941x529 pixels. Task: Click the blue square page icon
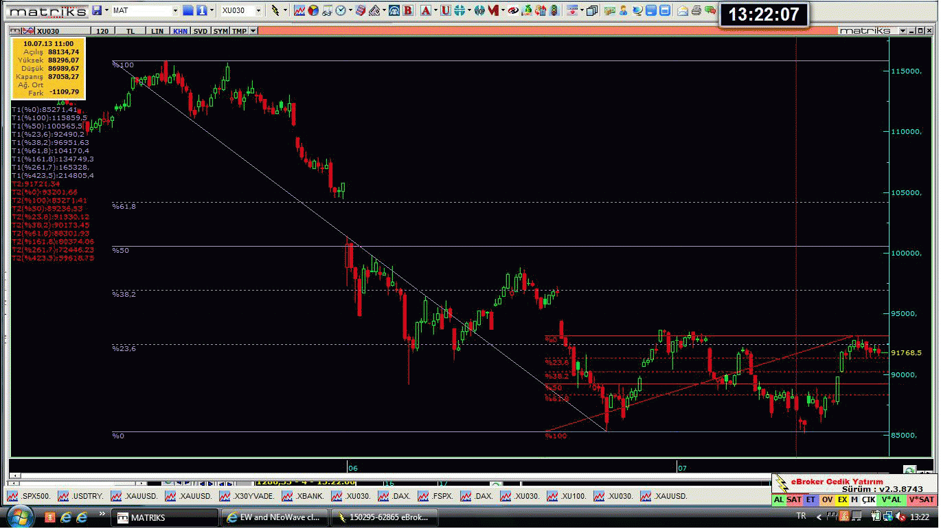pos(189,10)
